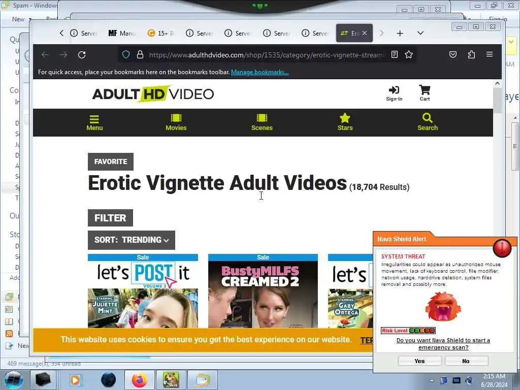The width and height of the screenshot is (520, 390).
Task: Go back with the browser back arrow
Action: click(45, 55)
